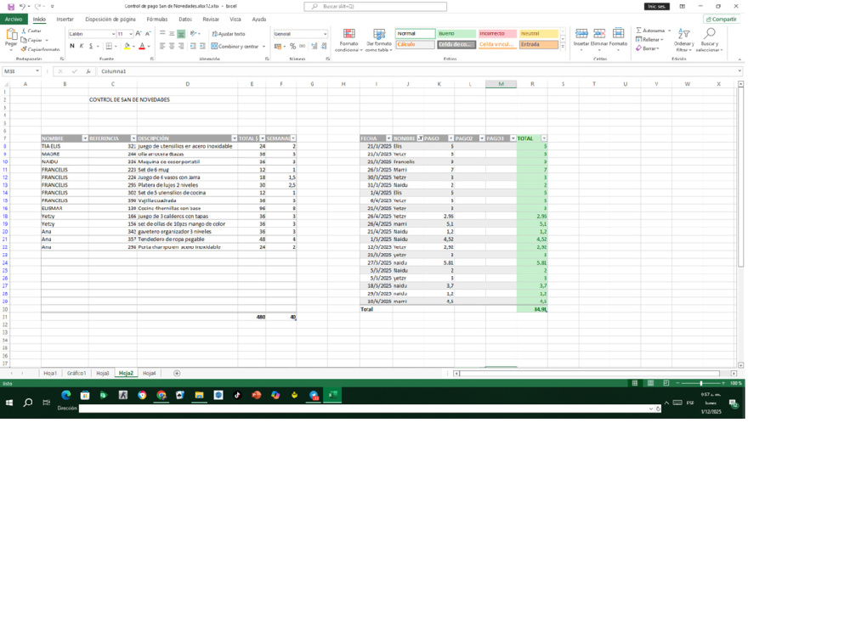Add a new sheet with plus icon
Image resolution: width=850 pixels, height=637 pixels.
click(177, 373)
